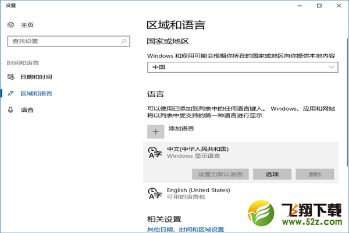
Task: Click the search magnifier in 查找设置 box
Action: (x=124, y=41)
